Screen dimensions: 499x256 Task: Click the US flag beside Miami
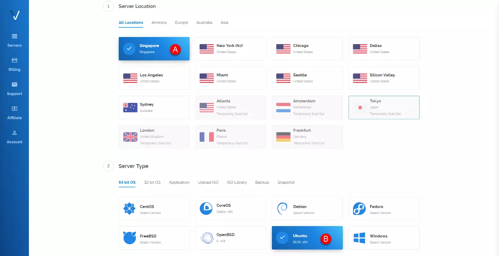click(x=207, y=78)
